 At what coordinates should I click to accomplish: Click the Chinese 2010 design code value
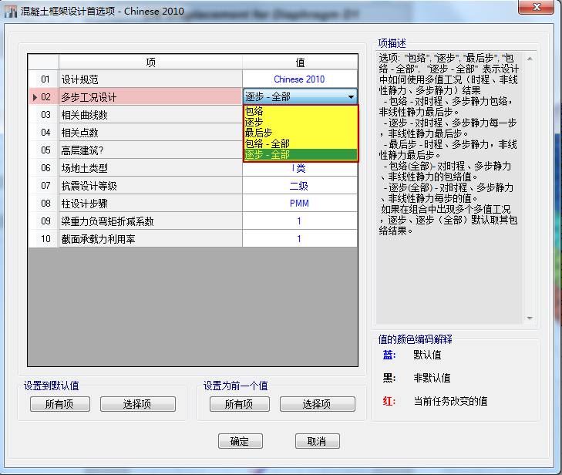click(x=299, y=79)
